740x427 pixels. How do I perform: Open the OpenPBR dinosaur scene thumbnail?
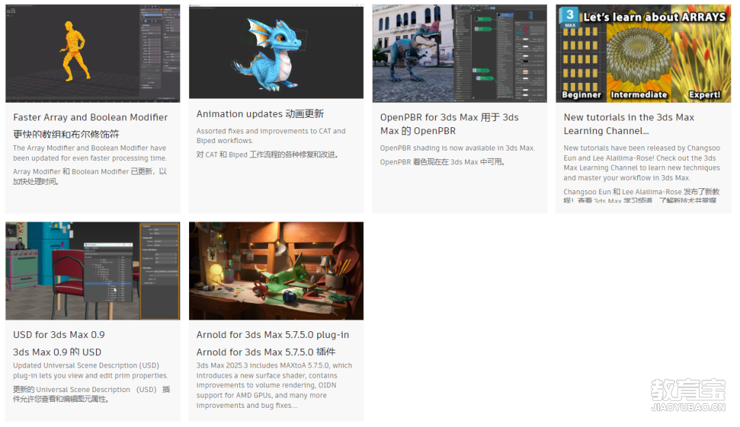coord(460,53)
